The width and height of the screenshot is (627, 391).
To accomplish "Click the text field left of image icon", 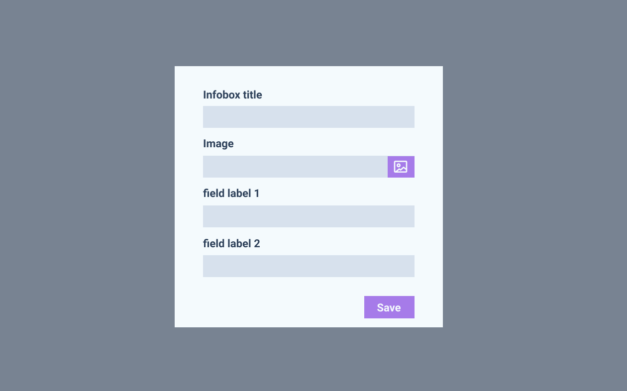I will pos(295,167).
